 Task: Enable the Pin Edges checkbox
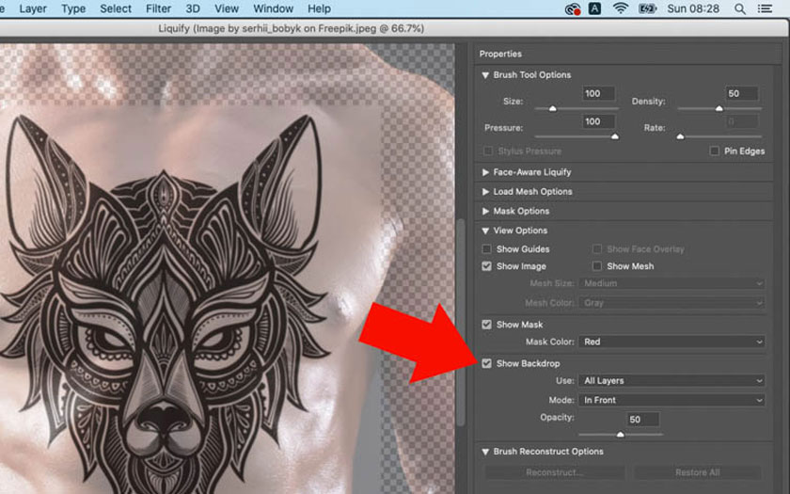715,151
